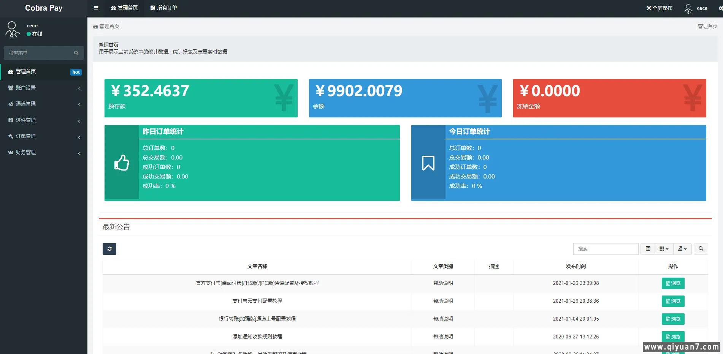Expand the 账户设置 sidebar section
The image size is (723, 354).
pos(25,88)
